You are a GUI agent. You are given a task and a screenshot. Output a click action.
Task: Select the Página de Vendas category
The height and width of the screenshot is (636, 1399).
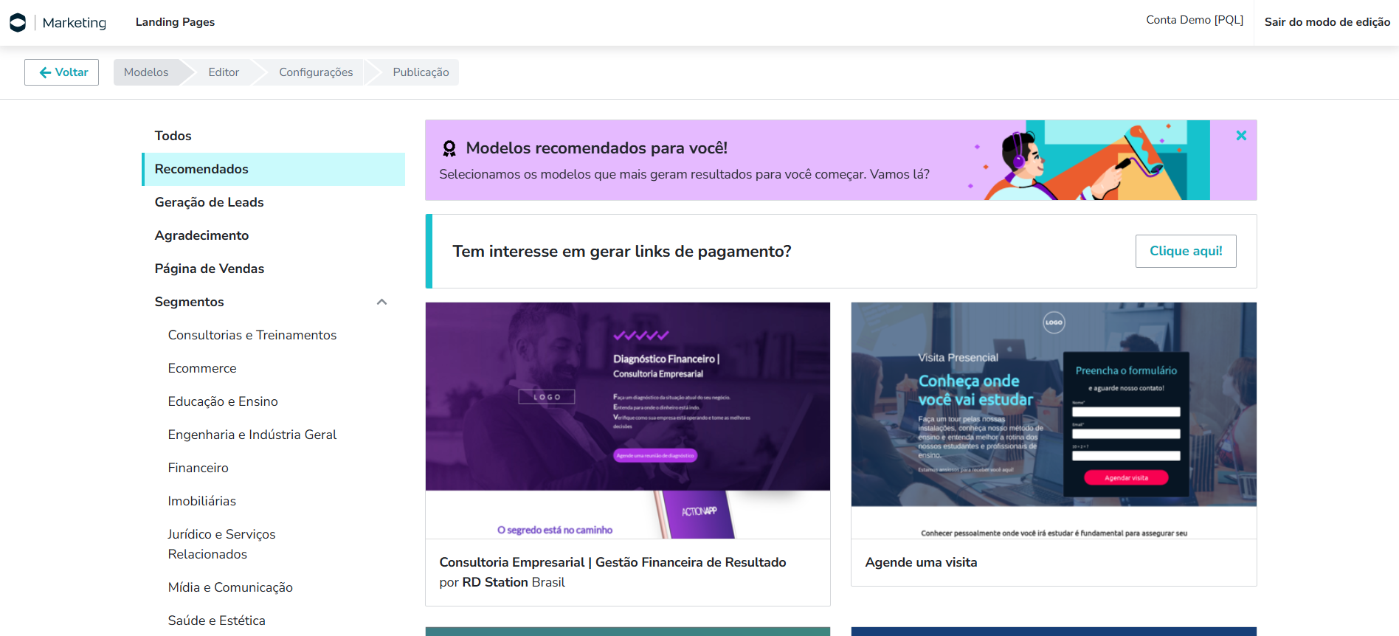click(x=273, y=269)
